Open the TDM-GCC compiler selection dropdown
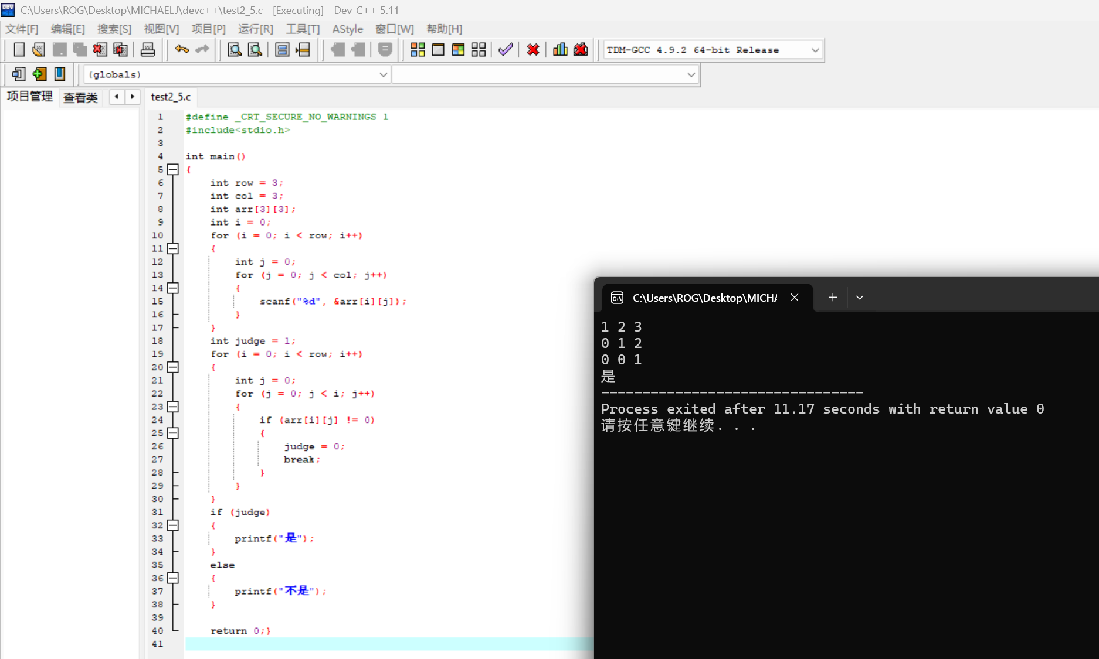The width and height of the screenshot is (1099, 659). pyautogui.click(x=713, y=50)
